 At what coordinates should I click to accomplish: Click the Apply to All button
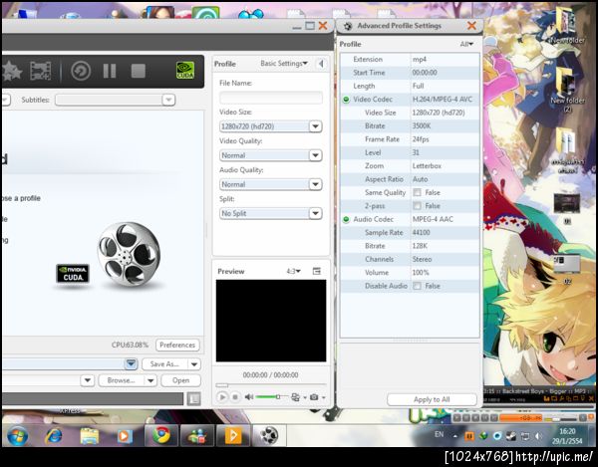click(x=432, y=399)
